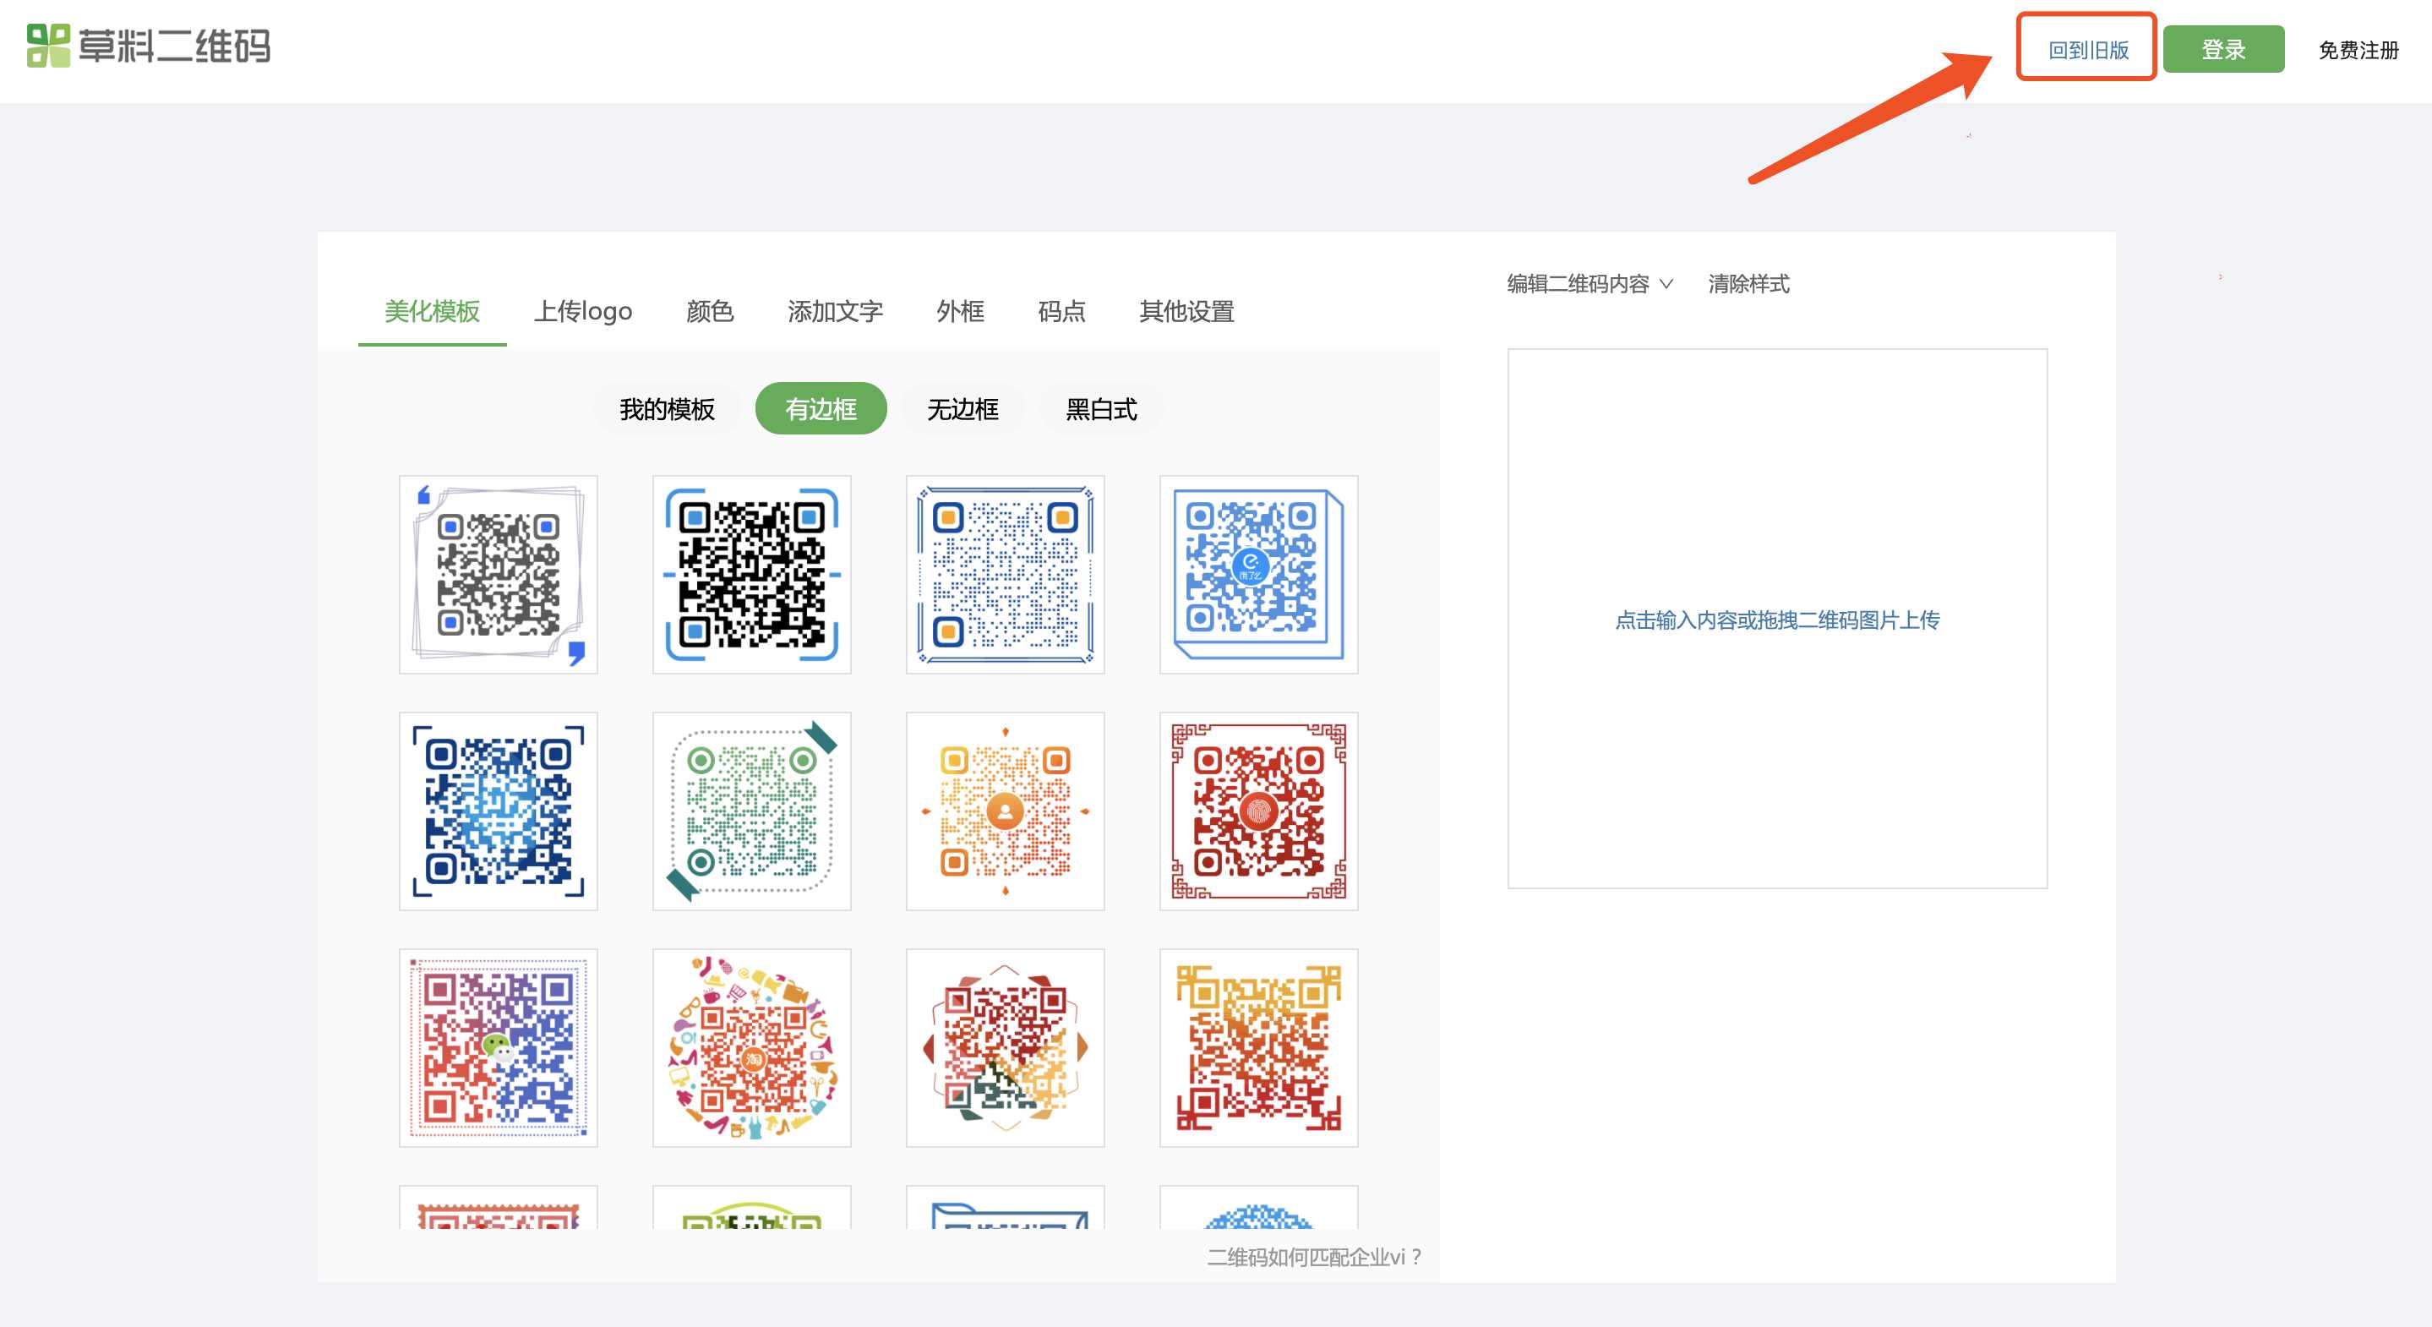
Task: Click the 回到旧版 button
Action: coord(2087,49)
